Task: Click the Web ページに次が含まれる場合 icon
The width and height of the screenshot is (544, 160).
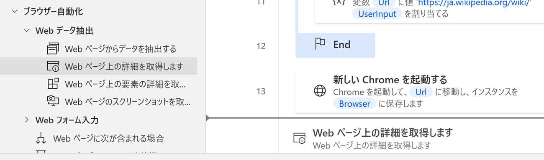Action: 41,138
